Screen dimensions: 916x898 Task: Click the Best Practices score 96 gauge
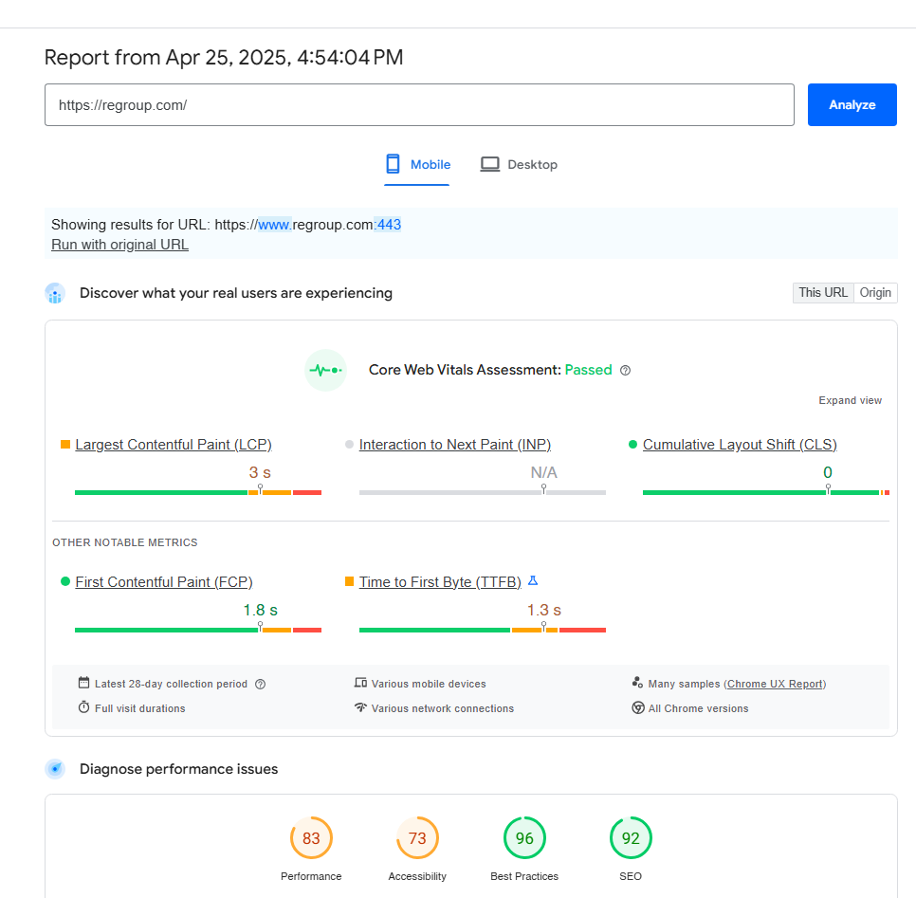tap(524, 838)
